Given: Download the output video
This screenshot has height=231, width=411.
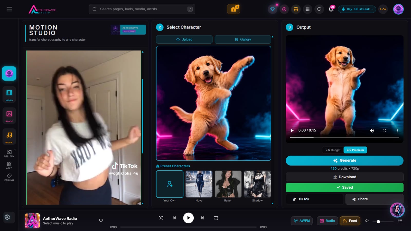Looking at the screenshot, I should [x=344, y=177].
